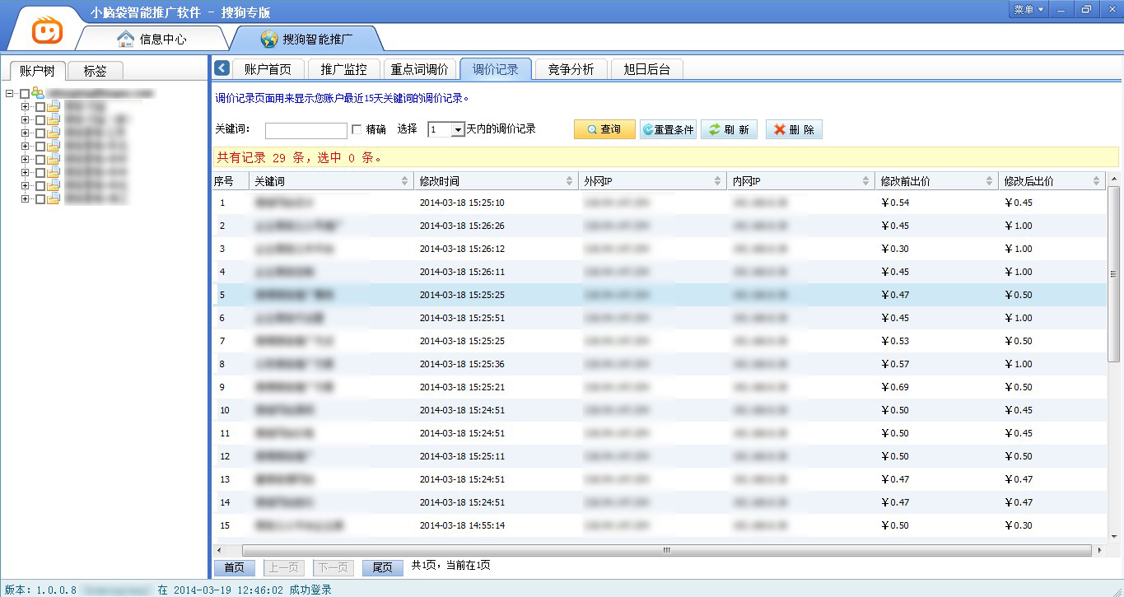Click the 共有记录 29 条 summary text
The width and height of the screenshot is (1124, 597).
click(x=261, y=157)
